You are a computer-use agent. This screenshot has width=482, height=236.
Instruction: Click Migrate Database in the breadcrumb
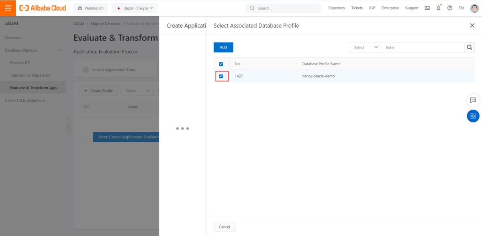(105, 24)
